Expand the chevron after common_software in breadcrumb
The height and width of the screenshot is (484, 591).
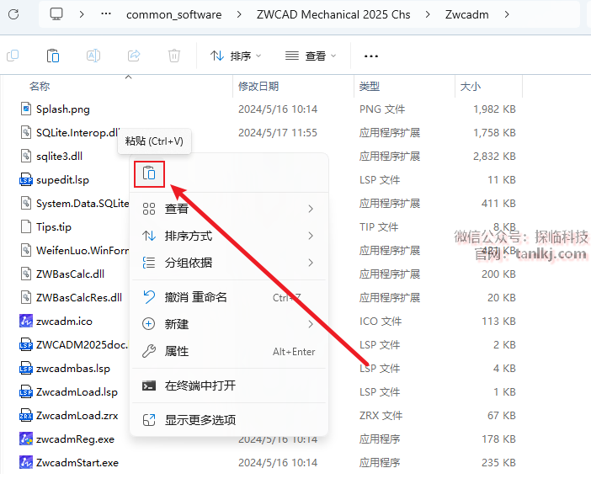(x=239, y=14)
